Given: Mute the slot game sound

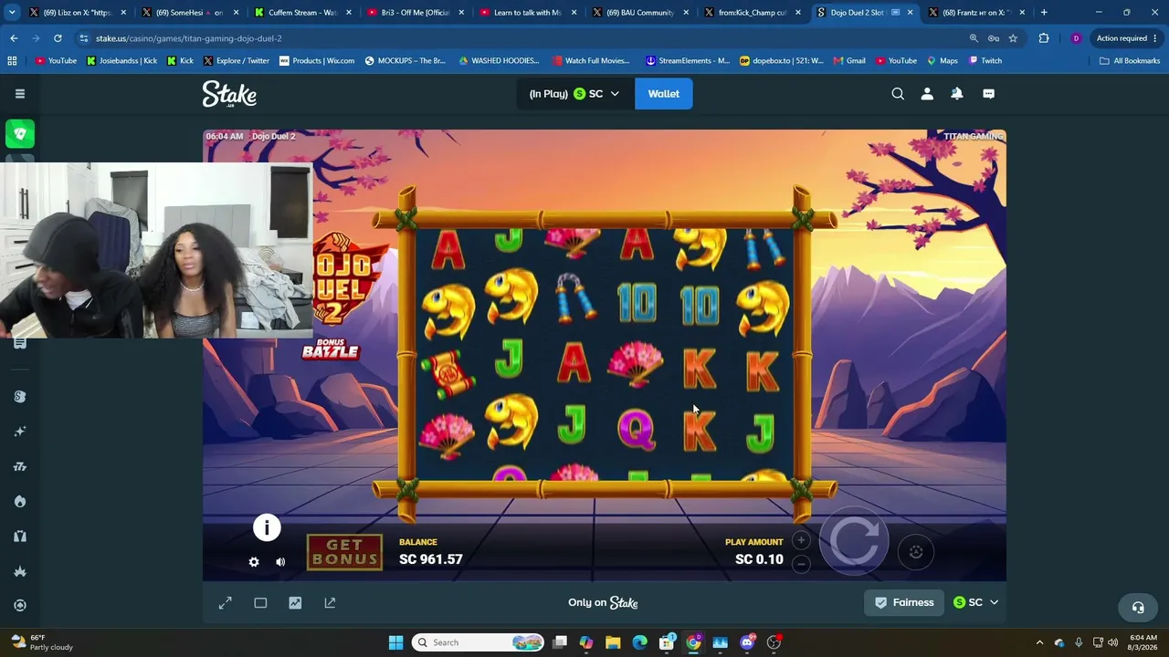Looking at the screenshot, I should 280,562.
